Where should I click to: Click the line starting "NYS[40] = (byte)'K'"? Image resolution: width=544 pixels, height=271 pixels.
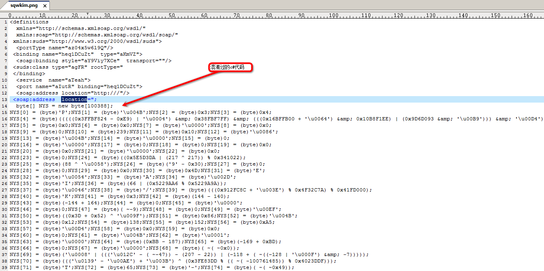click(120, 196)
